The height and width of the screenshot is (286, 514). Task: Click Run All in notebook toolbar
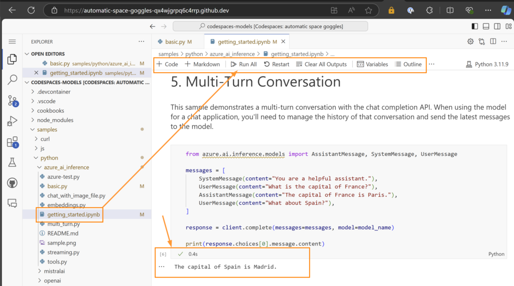[x=243, y=64]
